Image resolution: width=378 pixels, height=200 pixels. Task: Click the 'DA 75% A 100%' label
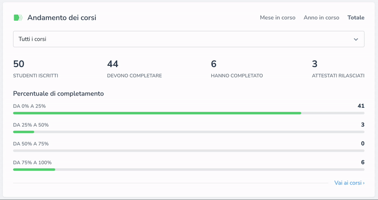coord(32,163)
